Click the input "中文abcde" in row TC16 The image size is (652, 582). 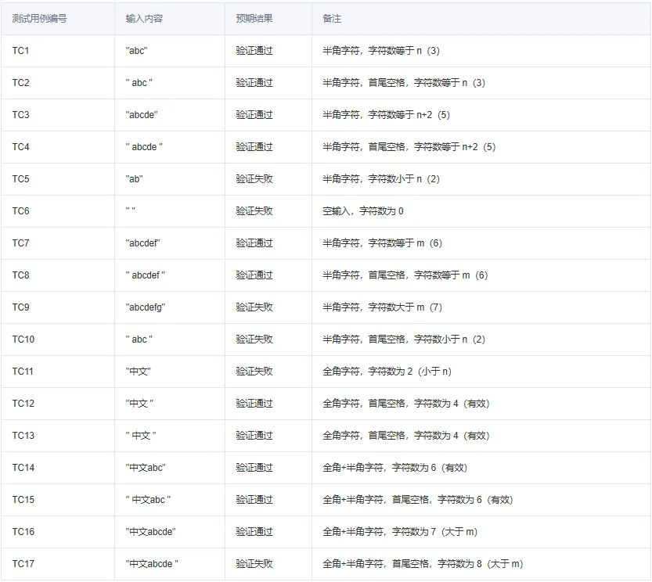click(x=150, y=532)
